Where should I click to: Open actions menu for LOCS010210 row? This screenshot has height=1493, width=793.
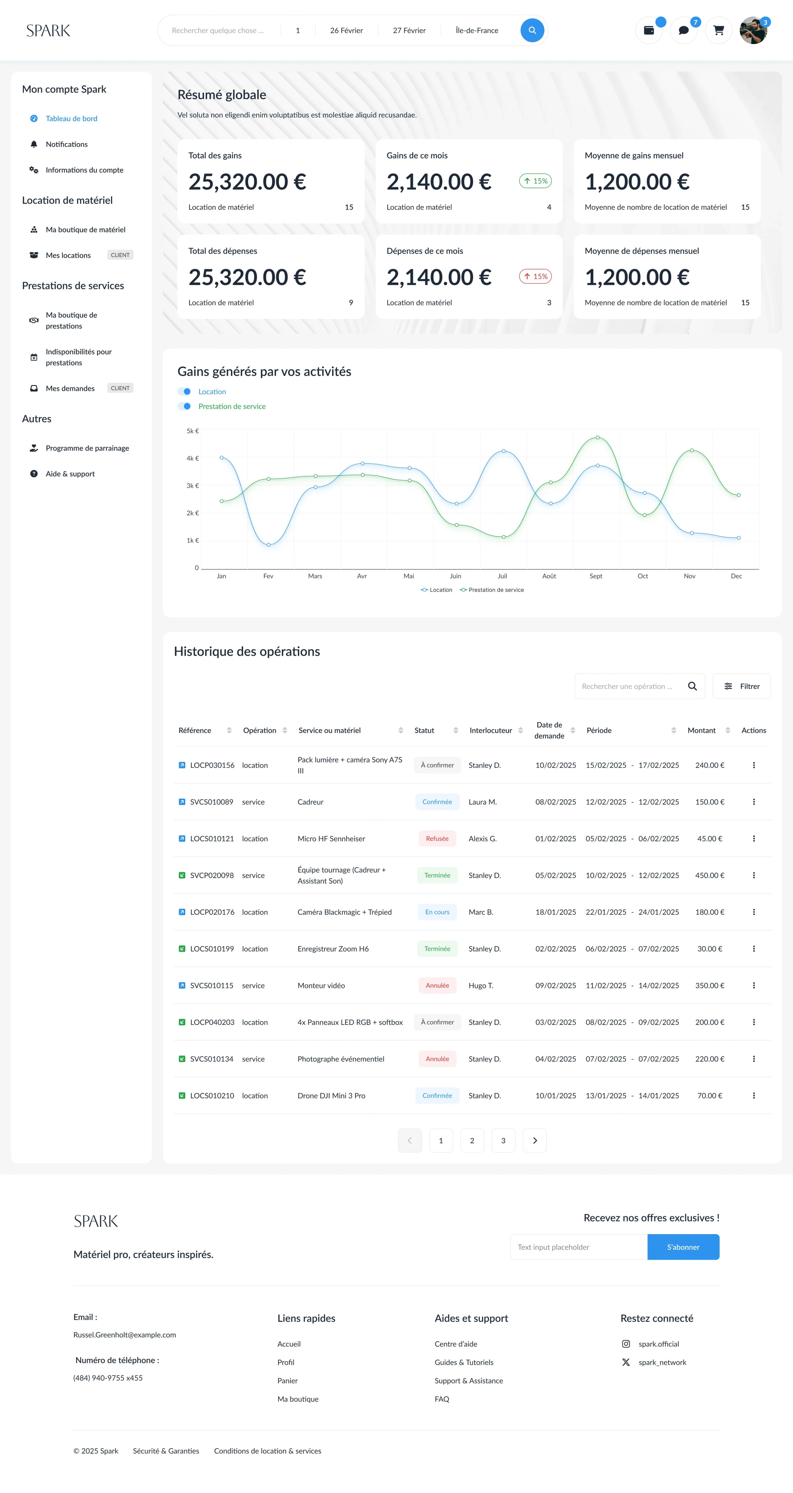pos(754,1095)
